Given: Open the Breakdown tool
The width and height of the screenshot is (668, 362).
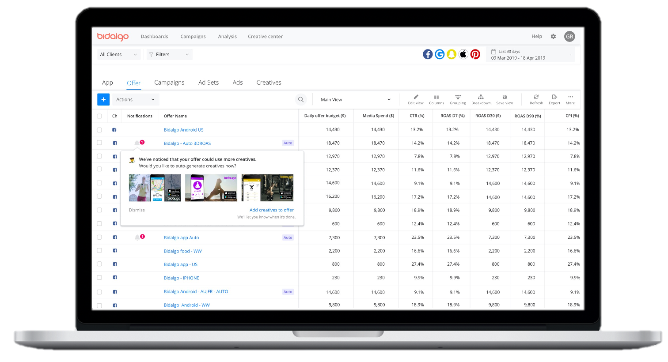Looking at the screenshot, I should (481, 99).
